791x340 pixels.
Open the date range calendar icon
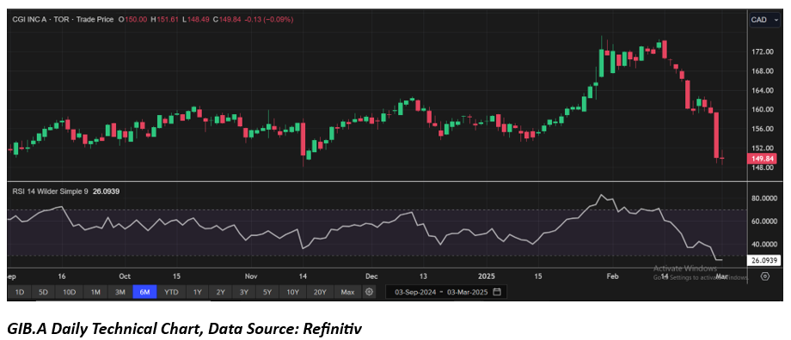(x=497, y=292)
